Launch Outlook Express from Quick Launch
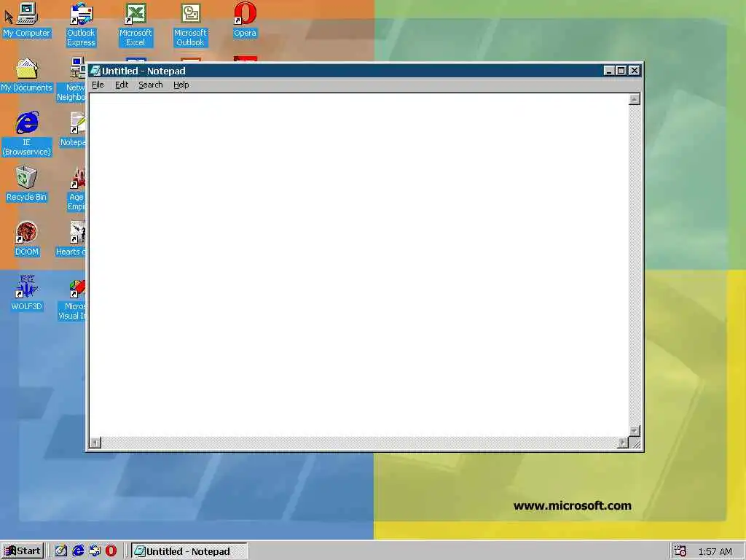This screenshot has height=560, width=746. (95, 551)
